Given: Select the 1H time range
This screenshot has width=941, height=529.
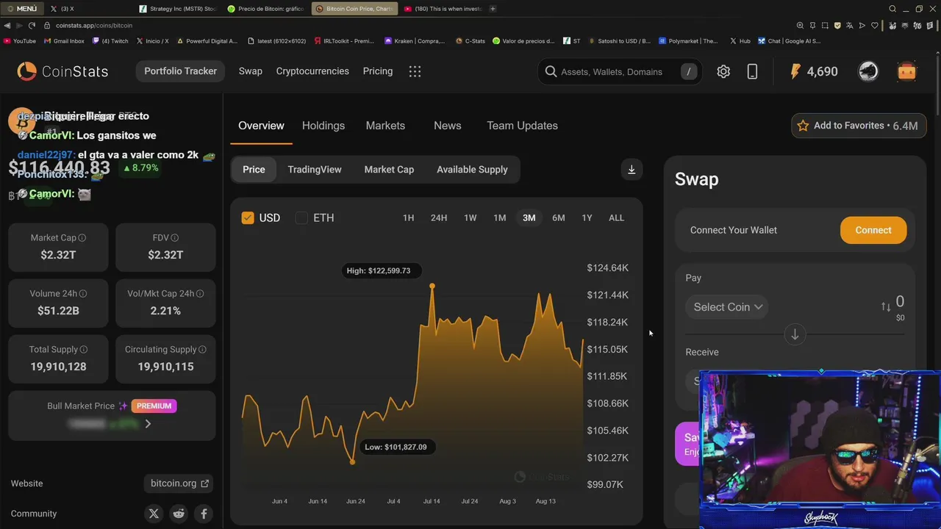Looking at the screenshot, I should click(x=408, y=217).
